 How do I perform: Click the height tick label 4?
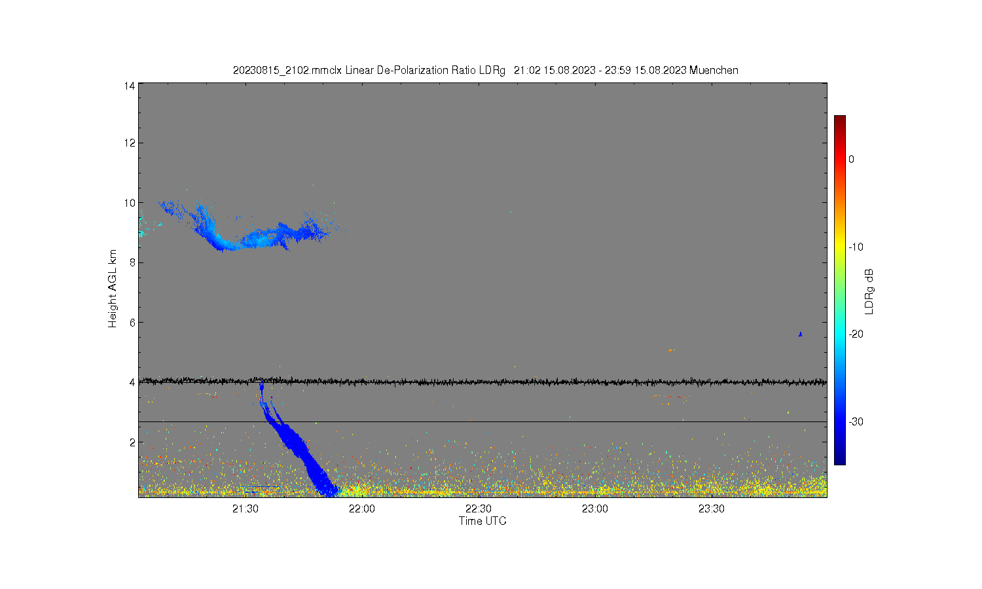[x=132, y=382]
